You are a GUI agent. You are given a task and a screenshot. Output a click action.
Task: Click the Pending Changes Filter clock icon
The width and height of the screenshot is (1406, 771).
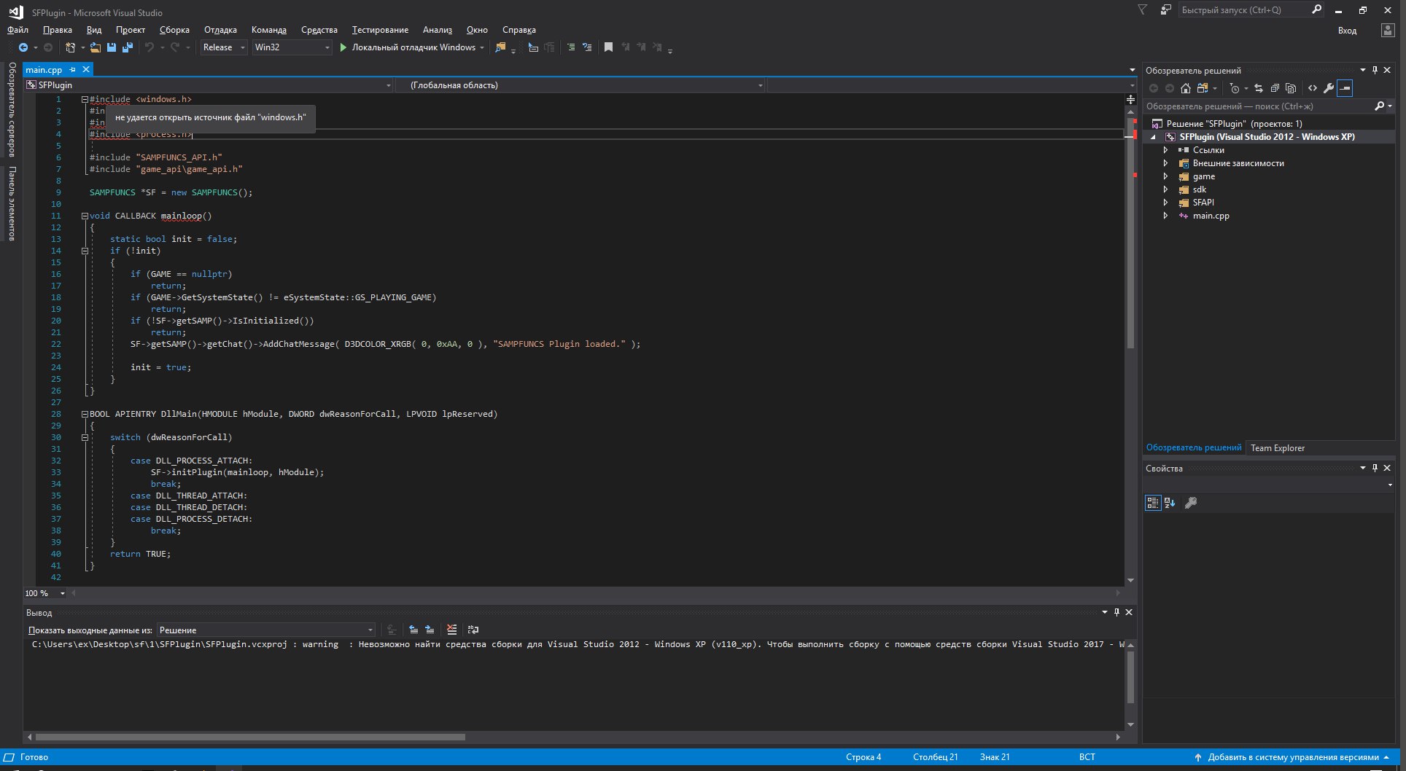pyautogui.click(x=1234, y=88)
